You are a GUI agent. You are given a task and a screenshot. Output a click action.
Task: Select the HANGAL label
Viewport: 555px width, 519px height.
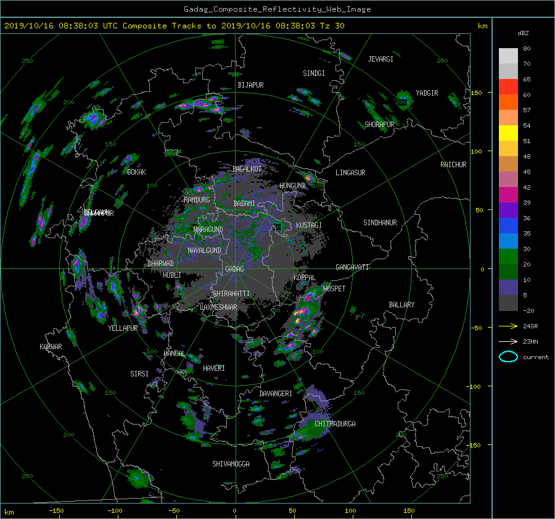[x=174, y=354]
